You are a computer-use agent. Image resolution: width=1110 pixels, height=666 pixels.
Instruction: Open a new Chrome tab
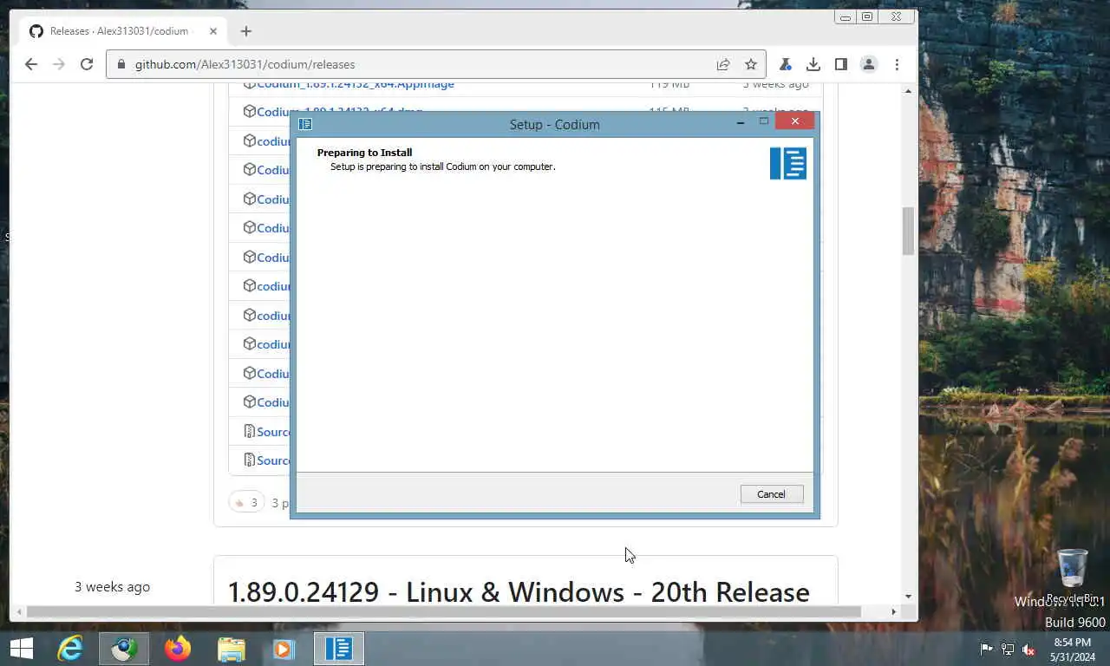pos(246,31)
